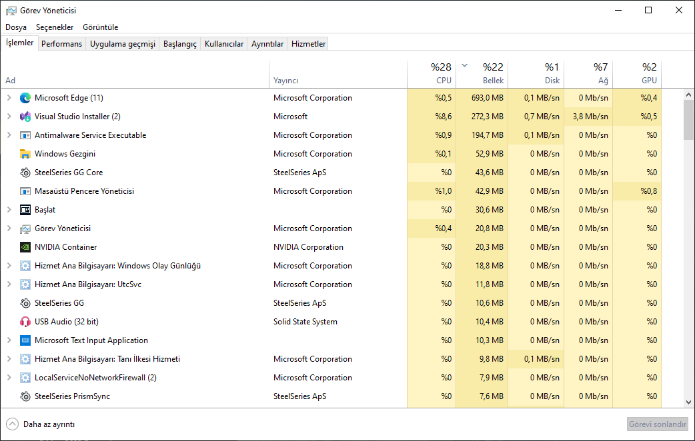Viewport: 695px width, 441px height.
Task: Click the Başlat process icon
Action: pos(25,210)
